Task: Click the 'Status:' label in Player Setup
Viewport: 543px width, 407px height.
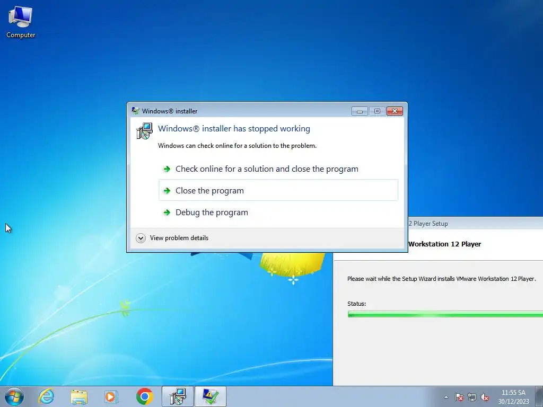Action: [356, 304]
